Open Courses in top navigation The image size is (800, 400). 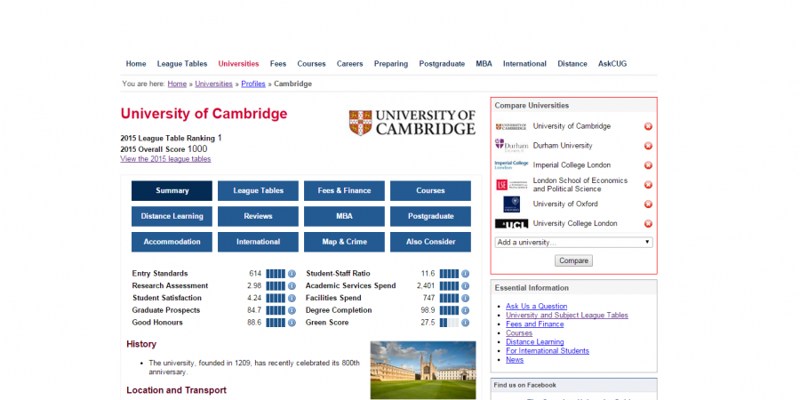click(x=311, y=64)
